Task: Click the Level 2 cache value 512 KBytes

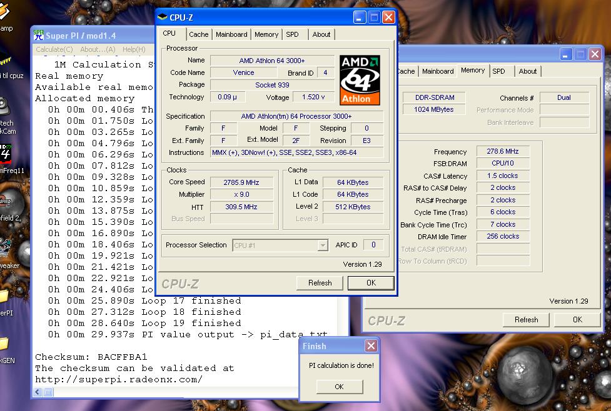Action: 353,207
